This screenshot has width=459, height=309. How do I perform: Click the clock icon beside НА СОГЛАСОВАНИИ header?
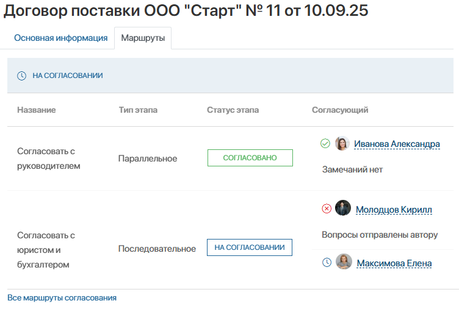21,76
